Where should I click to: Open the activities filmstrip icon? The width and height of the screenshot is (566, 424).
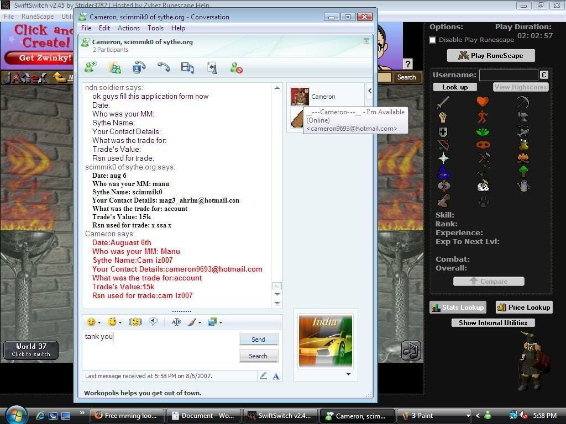tap(187, 67)
